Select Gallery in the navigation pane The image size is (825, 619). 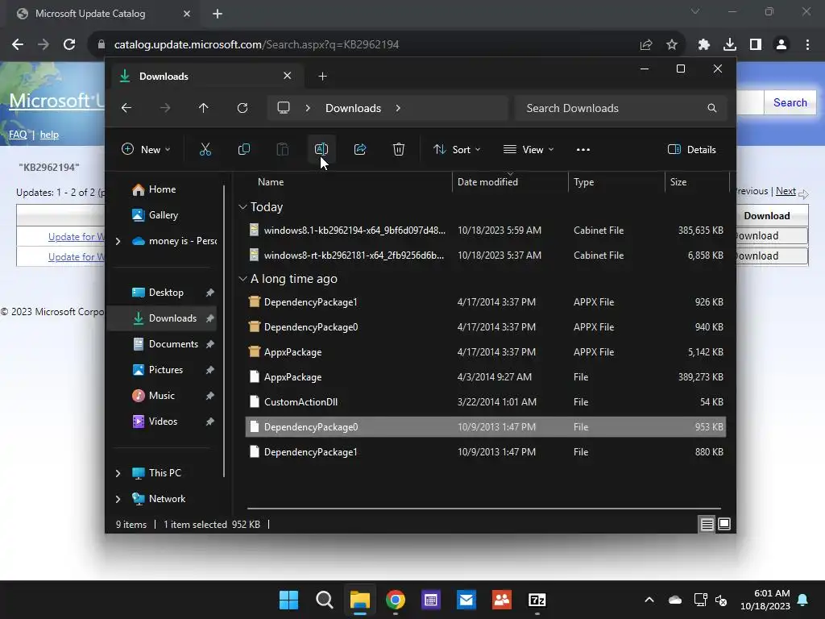(163, 214)
